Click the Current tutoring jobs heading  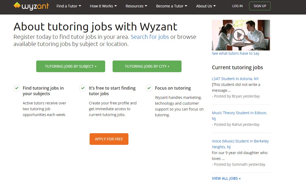click(x=237, y=67)
